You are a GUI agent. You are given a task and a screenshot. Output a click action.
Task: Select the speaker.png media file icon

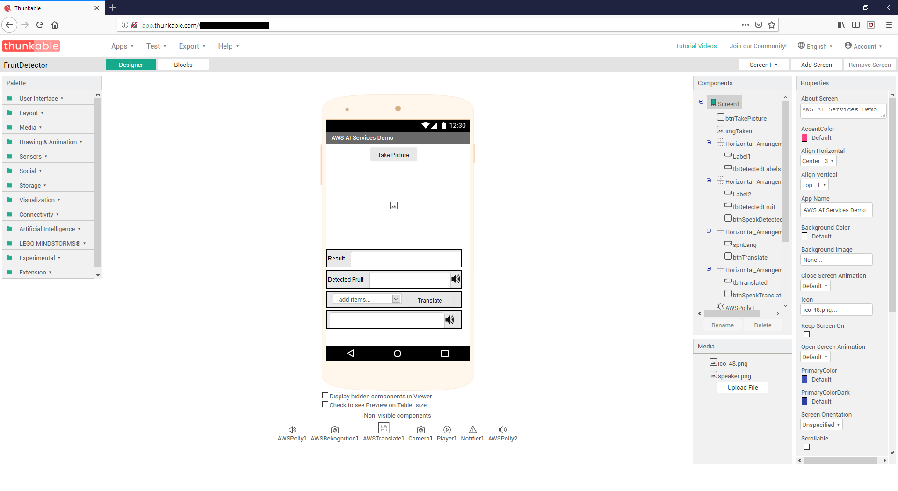[x=713, y=375]
